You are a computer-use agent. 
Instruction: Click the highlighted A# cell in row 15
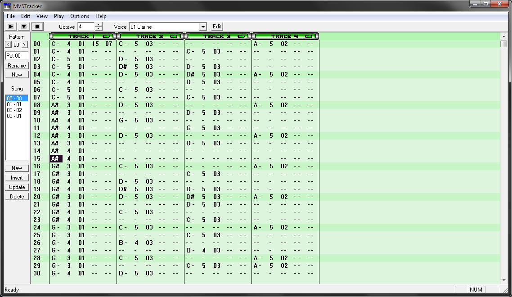[x=56, y=158]
